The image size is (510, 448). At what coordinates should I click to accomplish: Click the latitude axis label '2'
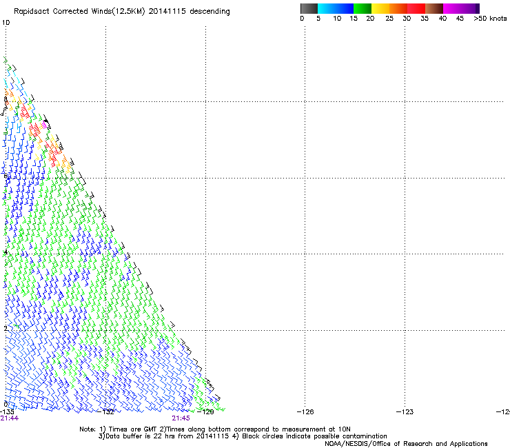click(x=6, y=328)
